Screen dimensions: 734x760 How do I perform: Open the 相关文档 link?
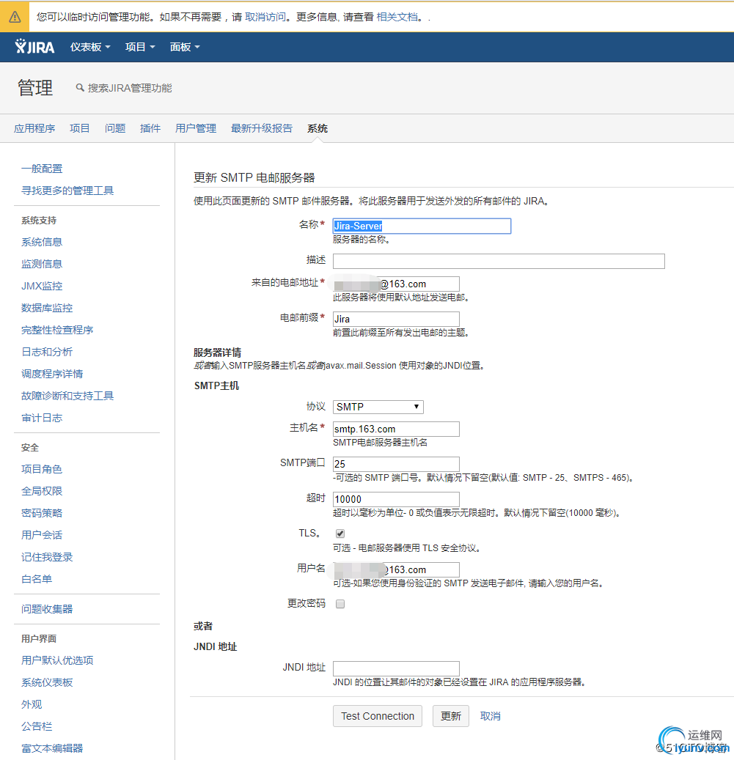(397, 17)
